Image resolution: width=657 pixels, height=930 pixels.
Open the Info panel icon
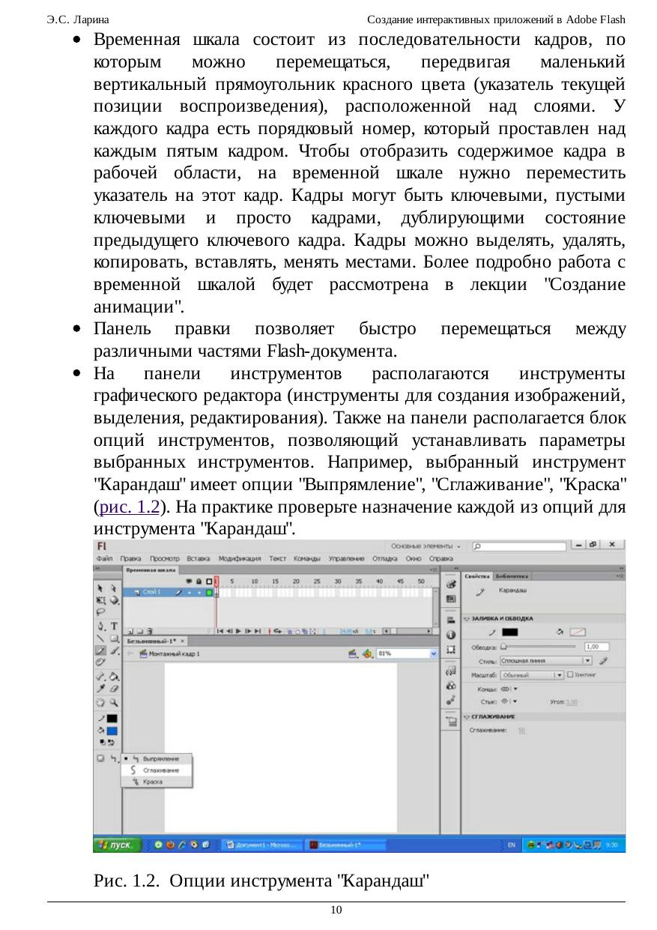tap(450, 635)
